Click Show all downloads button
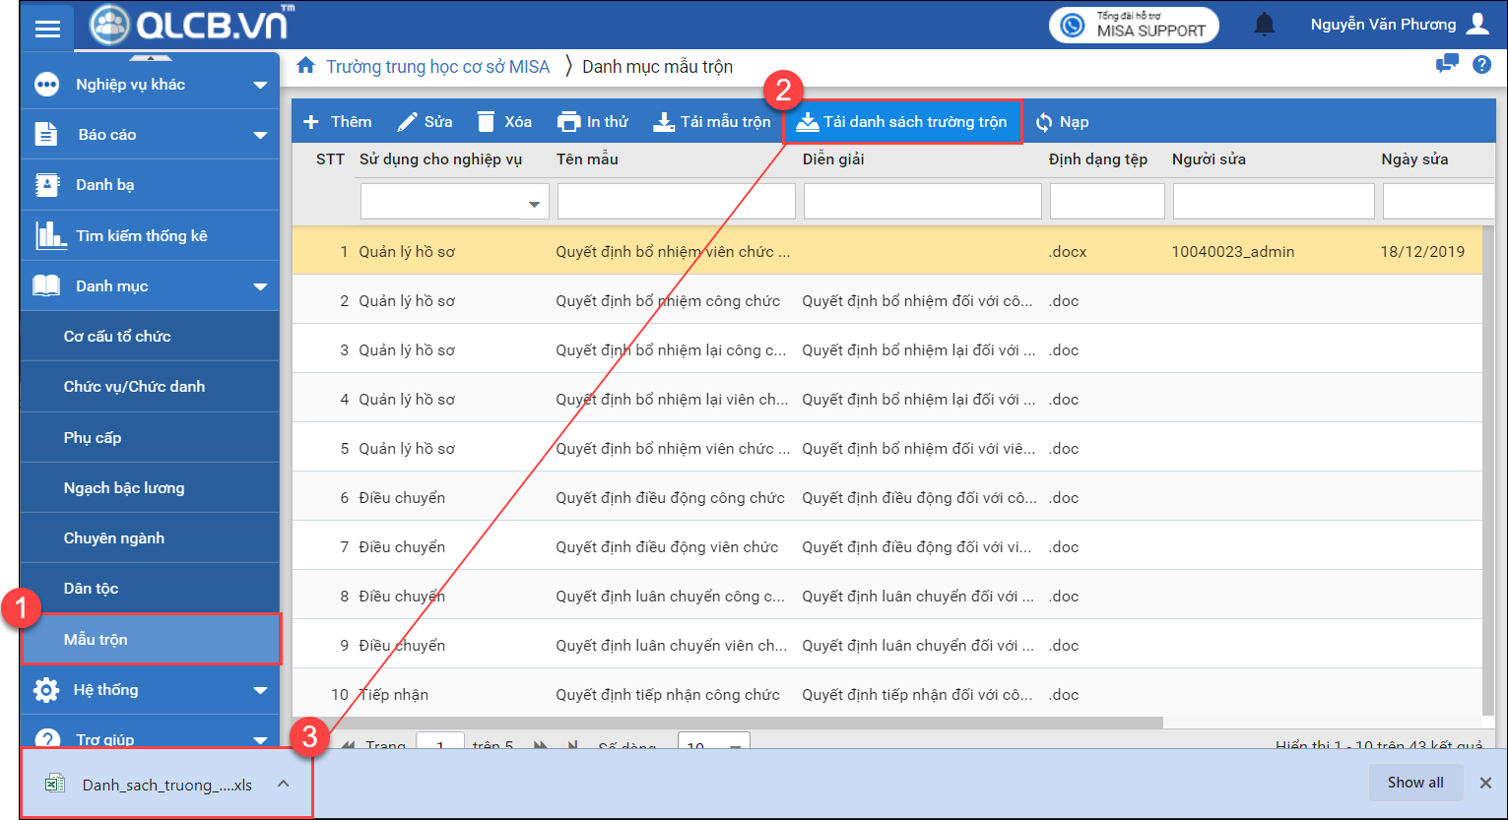Viewport: 1508px width, 820px height. pyautogui.click(x=1414, y=783)
